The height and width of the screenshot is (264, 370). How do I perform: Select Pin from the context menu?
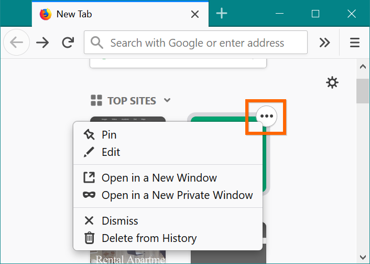pos(109,135)
